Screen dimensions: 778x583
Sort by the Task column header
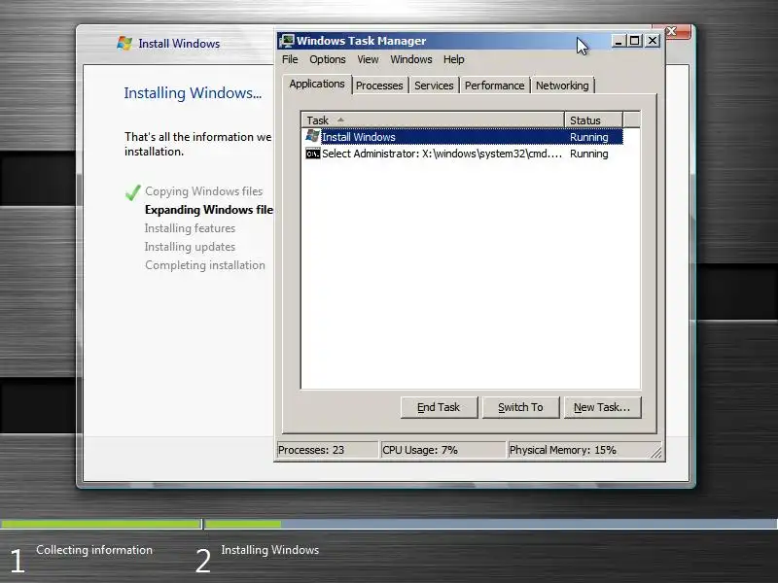click(432, 120)
